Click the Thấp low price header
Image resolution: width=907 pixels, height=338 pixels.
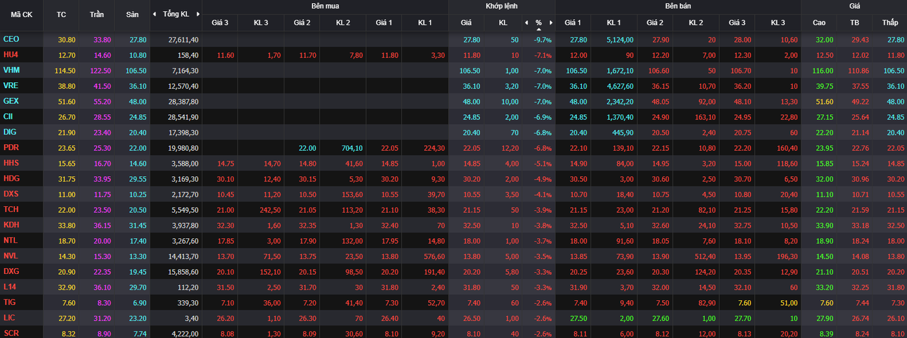pyautogui.click(x=890, y=23)
